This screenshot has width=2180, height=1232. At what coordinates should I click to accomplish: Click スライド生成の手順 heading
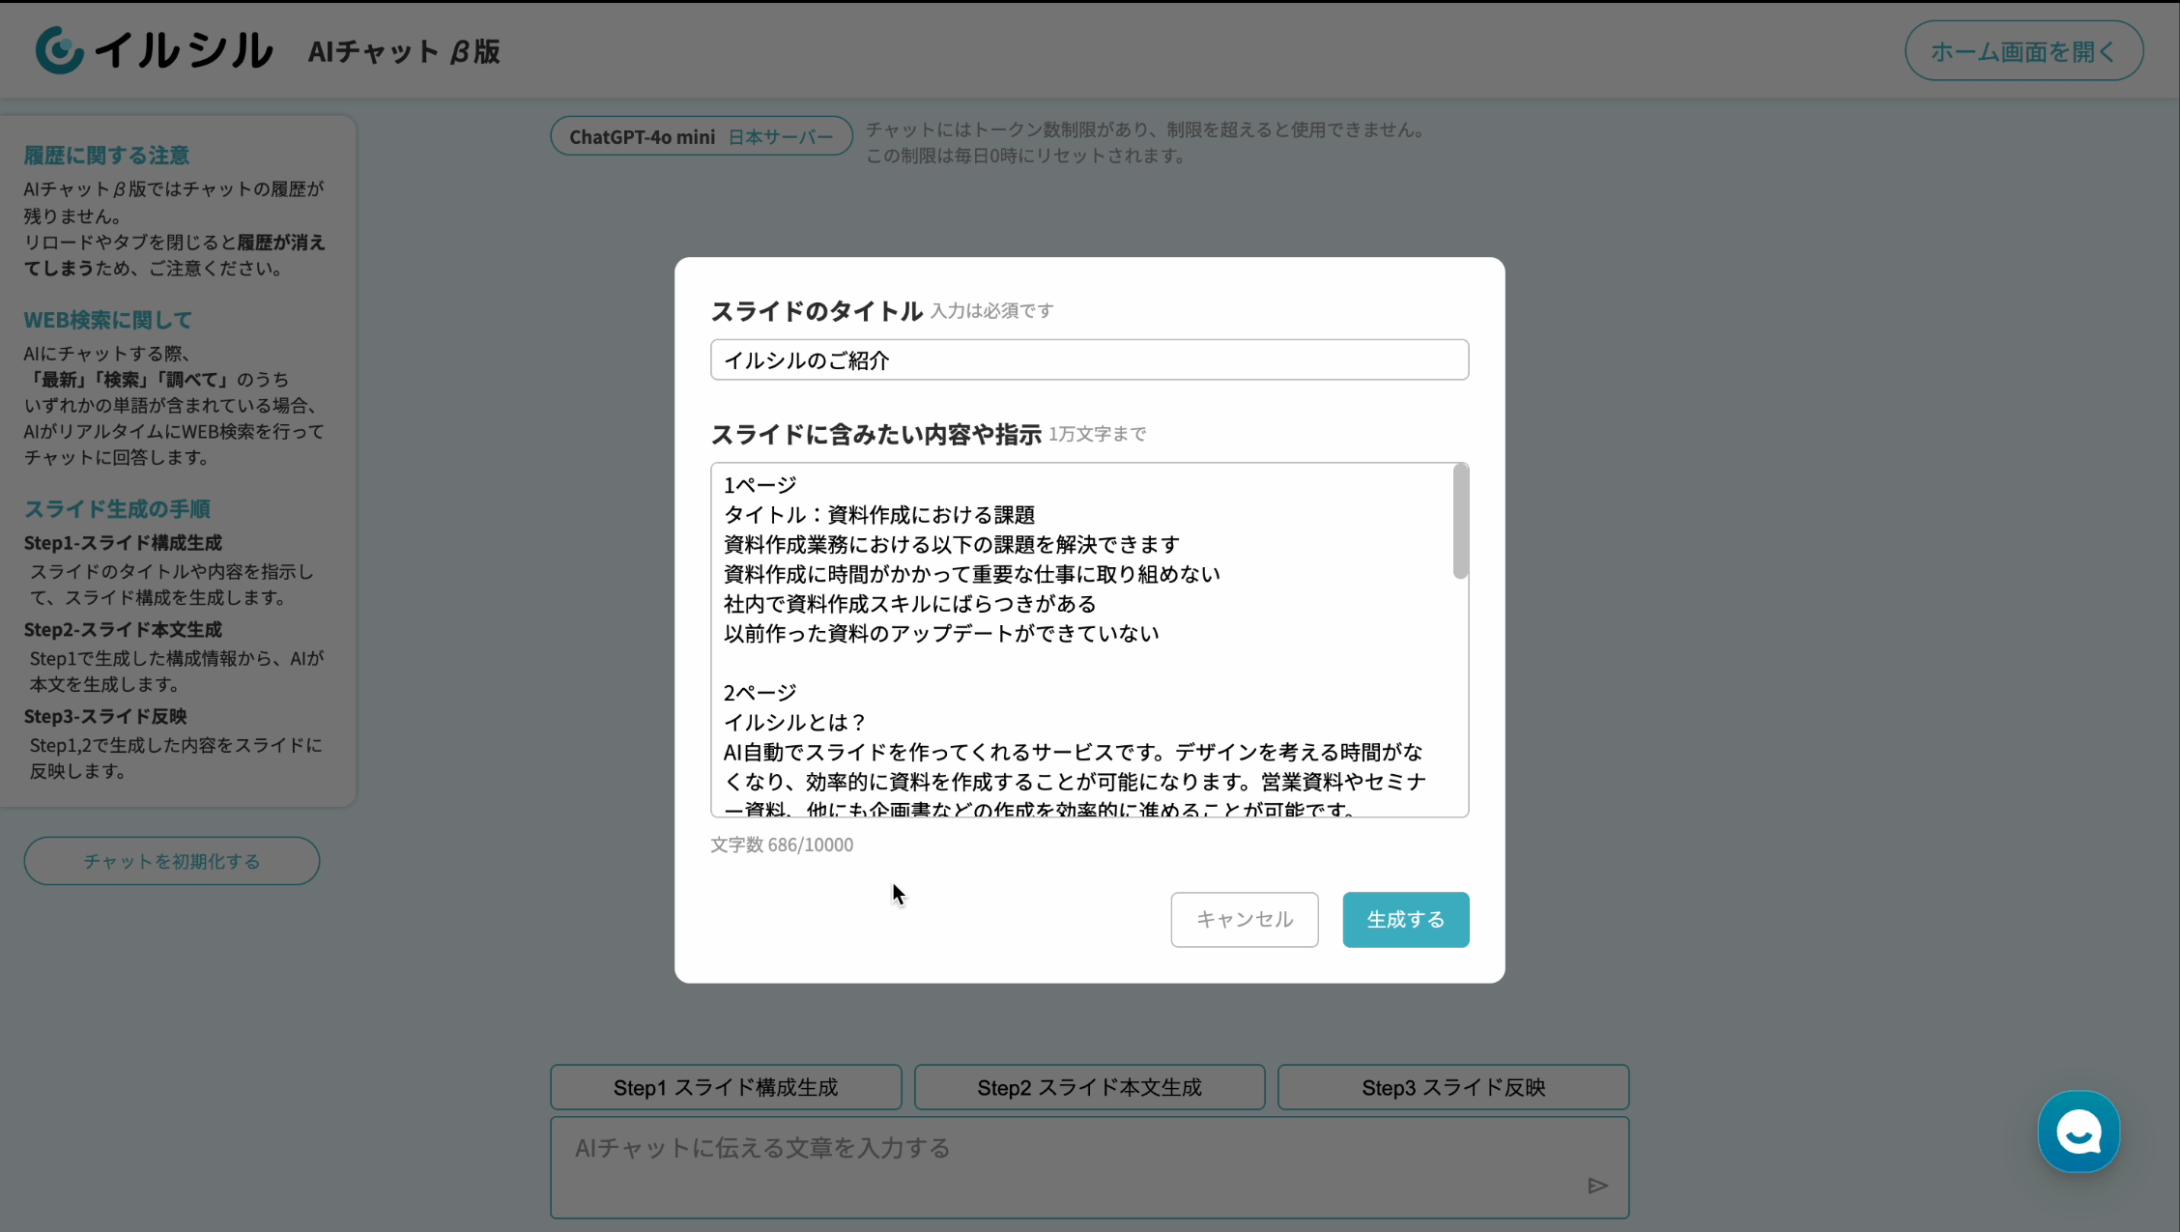pyautogui.click(x=117, y=508)
